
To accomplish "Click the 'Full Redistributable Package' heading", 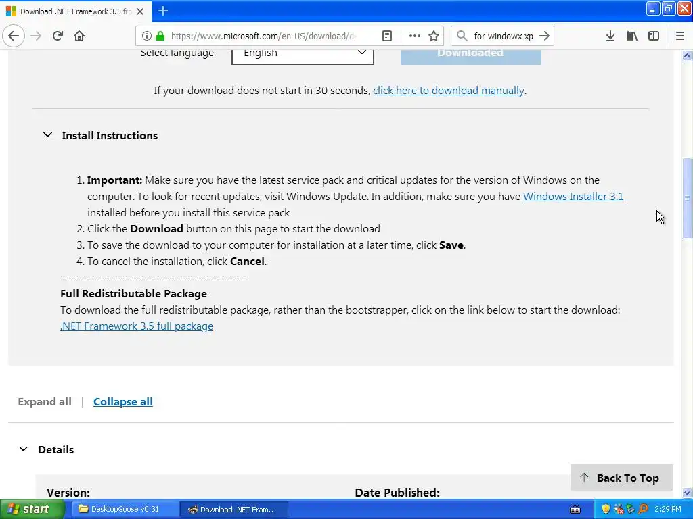I will (x=133, y=294).
